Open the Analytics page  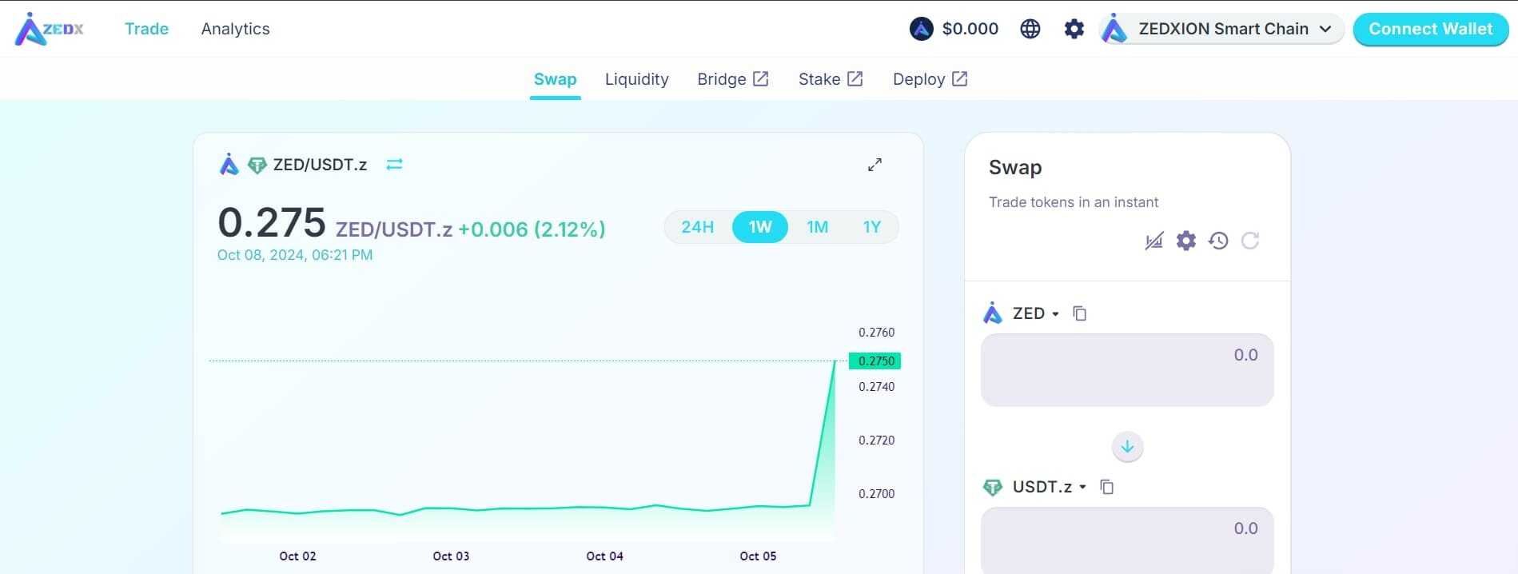tap(235, 29)
